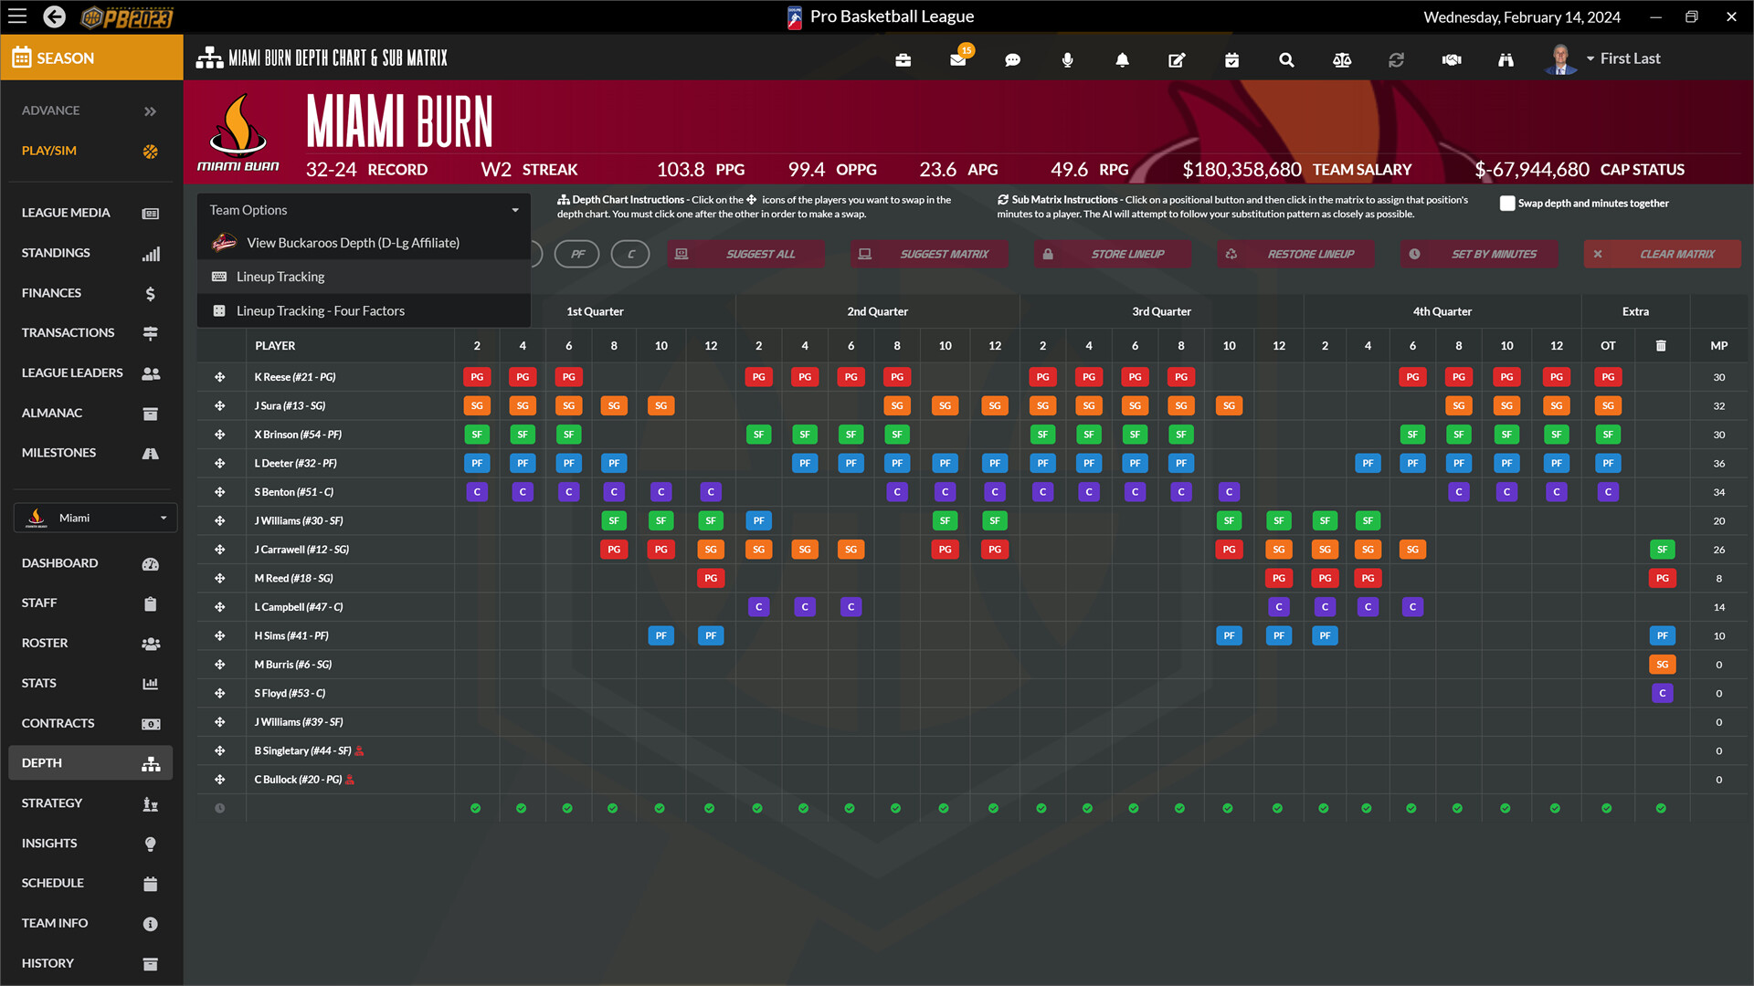Toggle the C position filter button
Viewport: 1754px width, 986px height.
(630, 254)
